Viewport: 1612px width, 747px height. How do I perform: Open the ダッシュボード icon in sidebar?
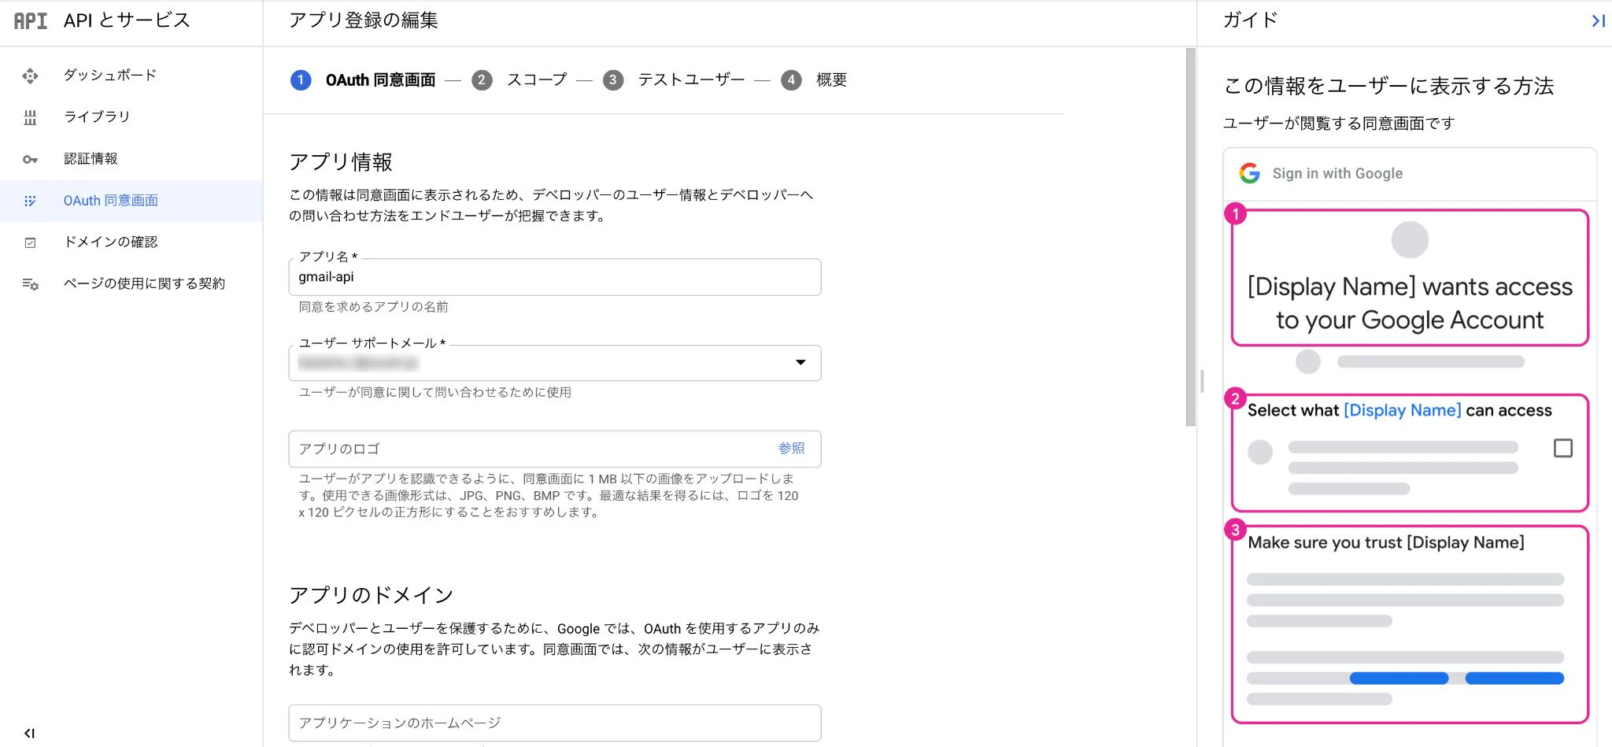pos(30,76)
